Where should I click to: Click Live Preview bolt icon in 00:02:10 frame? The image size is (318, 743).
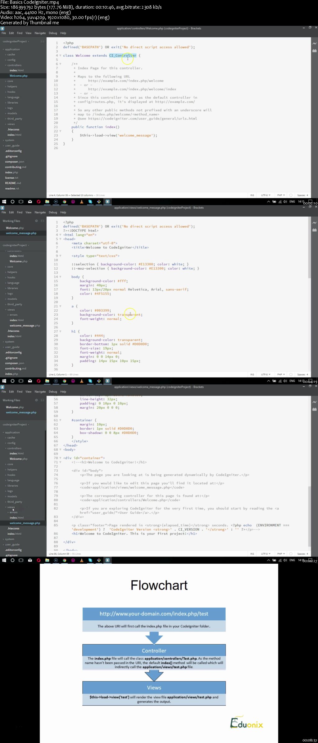point(314,43)
